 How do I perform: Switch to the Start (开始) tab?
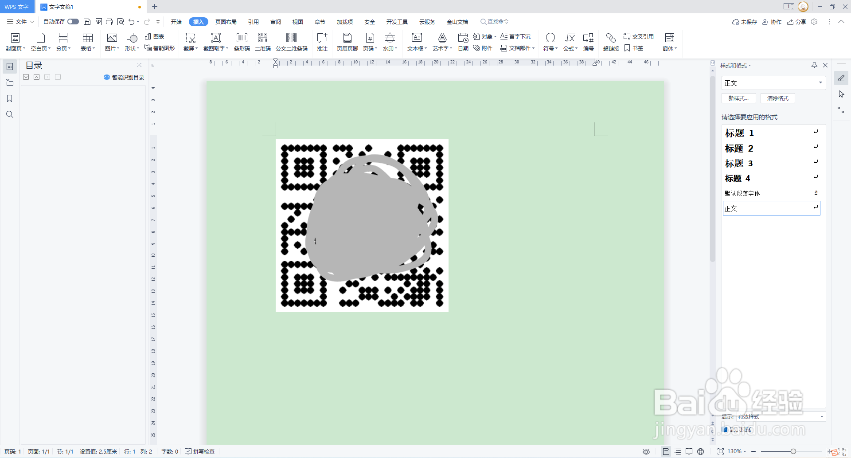176,22
